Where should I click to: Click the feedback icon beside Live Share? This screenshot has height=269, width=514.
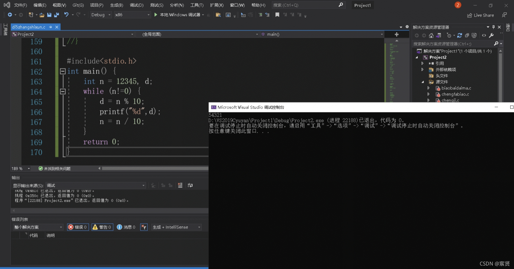504,15
